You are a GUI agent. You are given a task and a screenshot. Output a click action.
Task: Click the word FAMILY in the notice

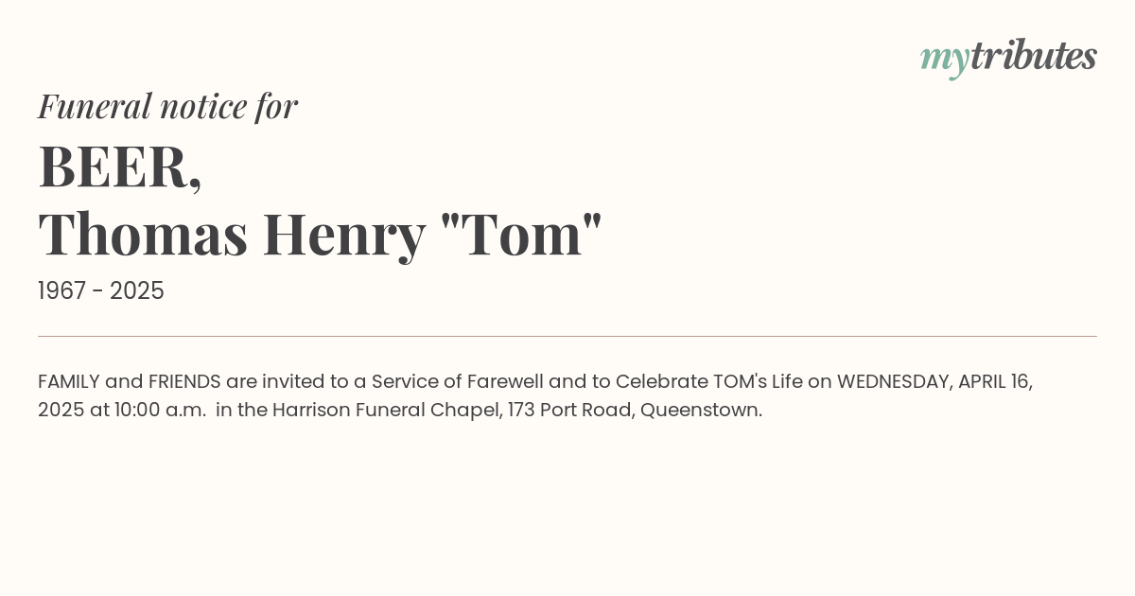(69, 381)
